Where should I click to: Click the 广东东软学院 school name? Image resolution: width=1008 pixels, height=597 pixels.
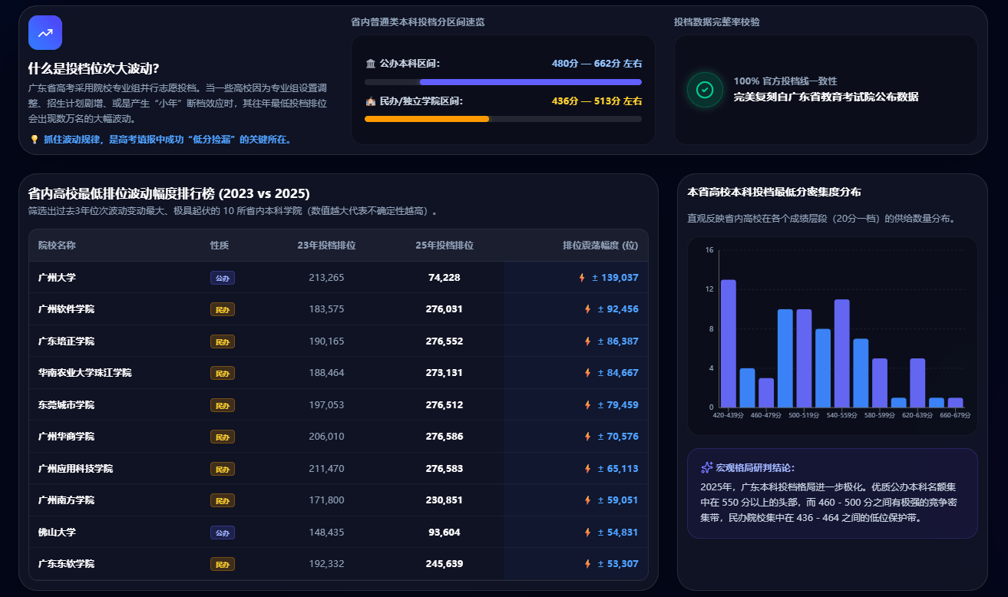(66, 564)
